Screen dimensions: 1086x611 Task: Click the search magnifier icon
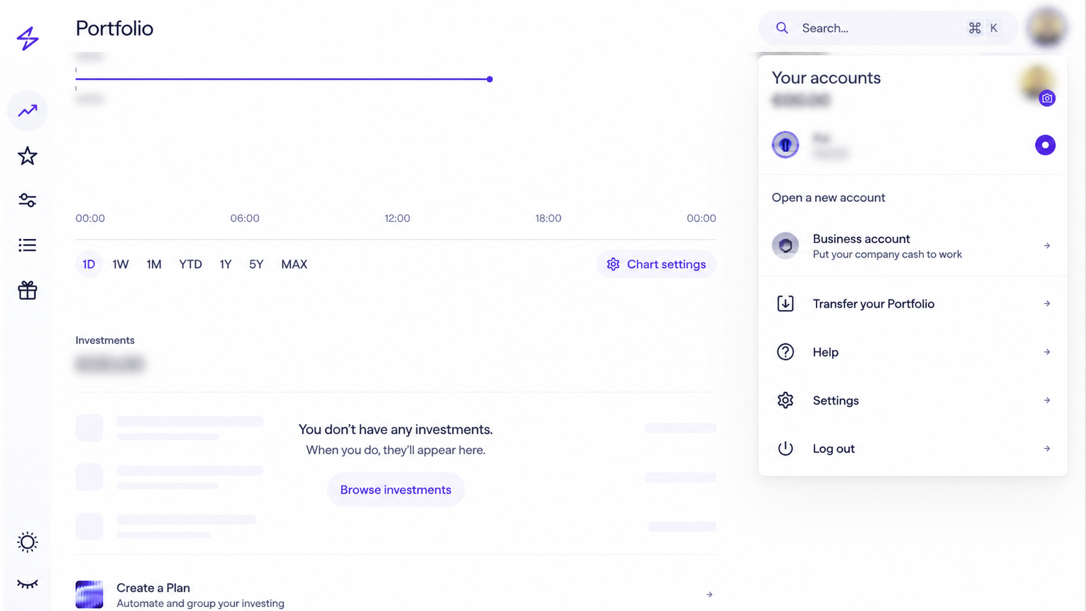click(782, 28)
